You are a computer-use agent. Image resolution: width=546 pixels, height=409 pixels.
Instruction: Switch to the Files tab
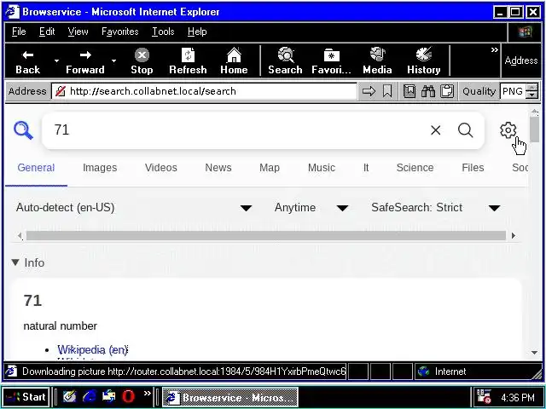click(473, 168)
